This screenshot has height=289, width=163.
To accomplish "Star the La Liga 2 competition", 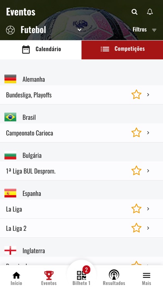I will 136,228.
